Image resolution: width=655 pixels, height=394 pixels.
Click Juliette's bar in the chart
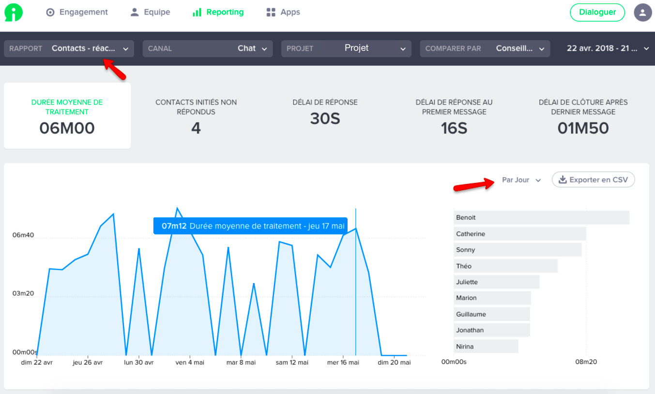(x=497, y=282)
